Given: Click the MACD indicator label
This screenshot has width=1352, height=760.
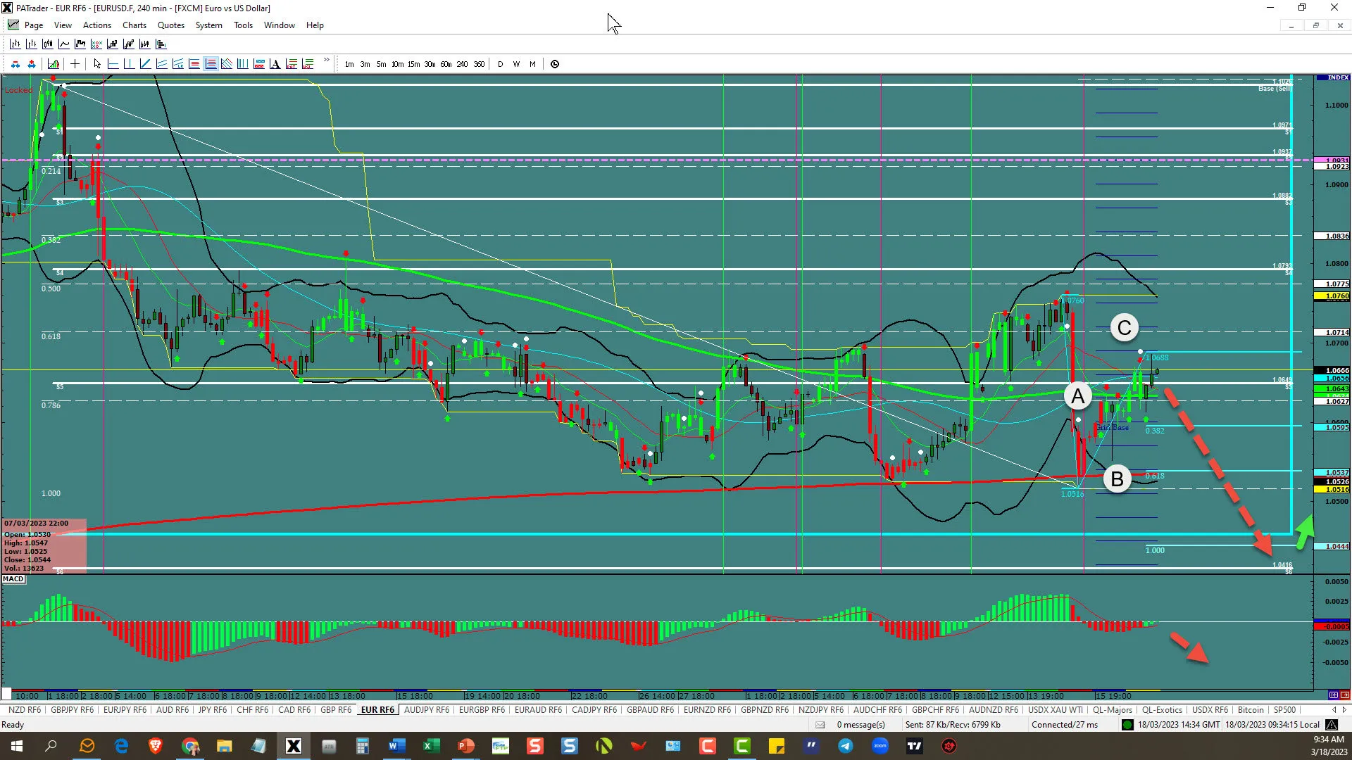Looking at the screenshot, I should pos(13,579).
